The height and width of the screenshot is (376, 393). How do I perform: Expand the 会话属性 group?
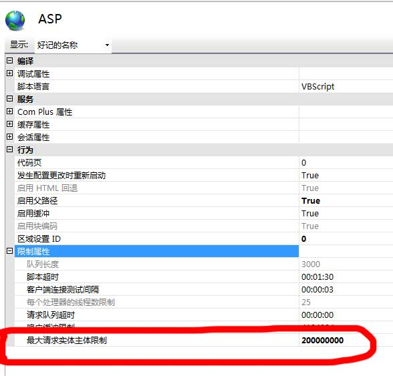(9, 137)
